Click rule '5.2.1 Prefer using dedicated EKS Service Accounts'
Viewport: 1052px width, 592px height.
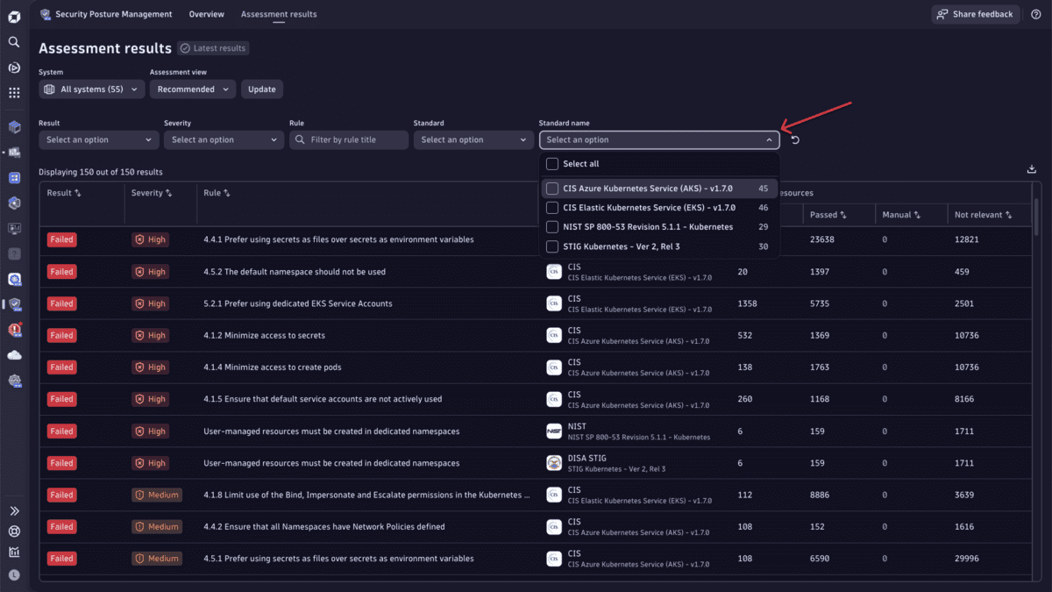[x=298, y=303]
